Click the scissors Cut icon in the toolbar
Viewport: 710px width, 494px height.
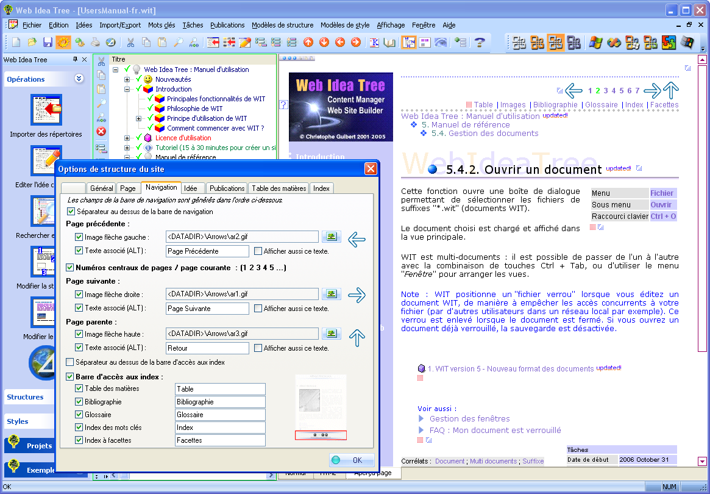(130, 42)
